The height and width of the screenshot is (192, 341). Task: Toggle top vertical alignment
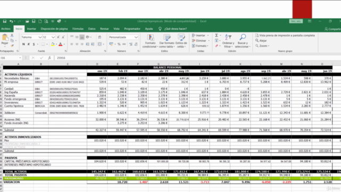point(71,37)
